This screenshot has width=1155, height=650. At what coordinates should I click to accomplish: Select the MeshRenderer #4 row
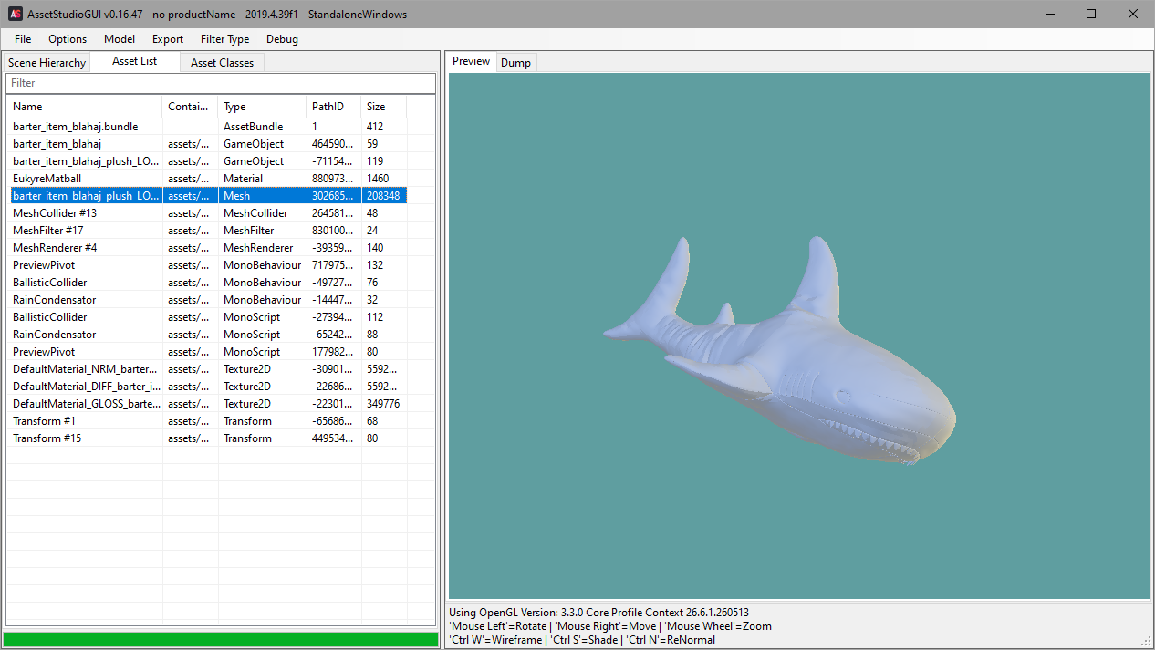[207, 248]
